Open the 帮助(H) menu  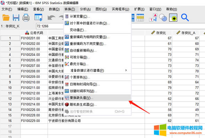click(x=172, y=9)
